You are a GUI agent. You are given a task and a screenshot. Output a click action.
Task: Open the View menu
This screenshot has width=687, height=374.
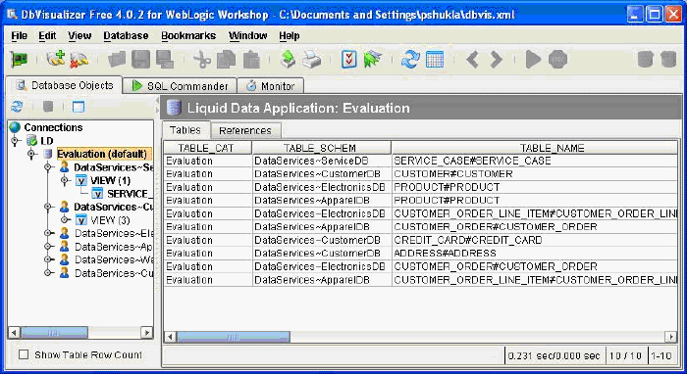tap(79, 36)
